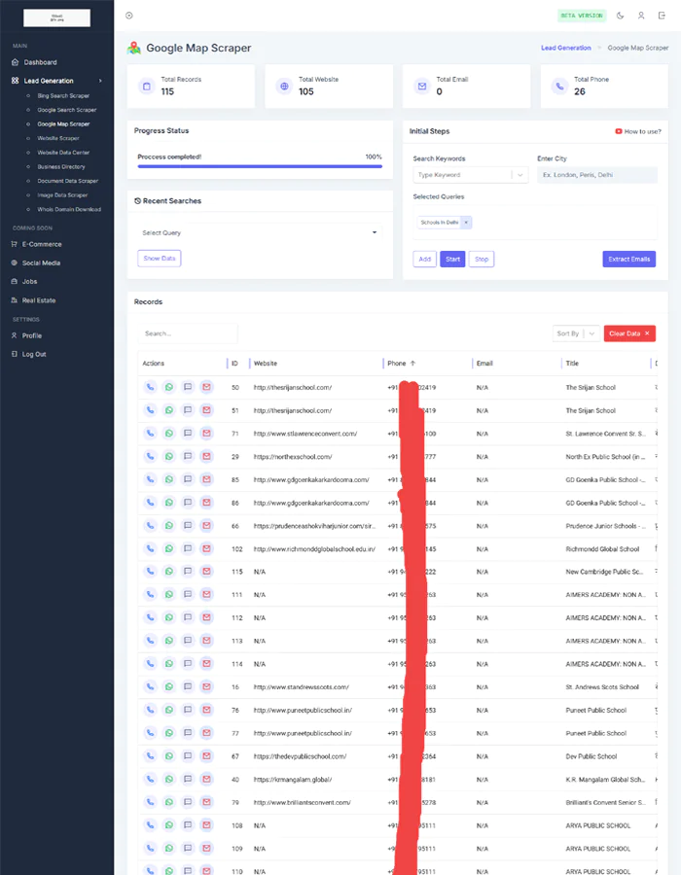Click the Phone column sort arrow
Screen dimensions: 681x875
pyautogui.click(x=412, y=364)
